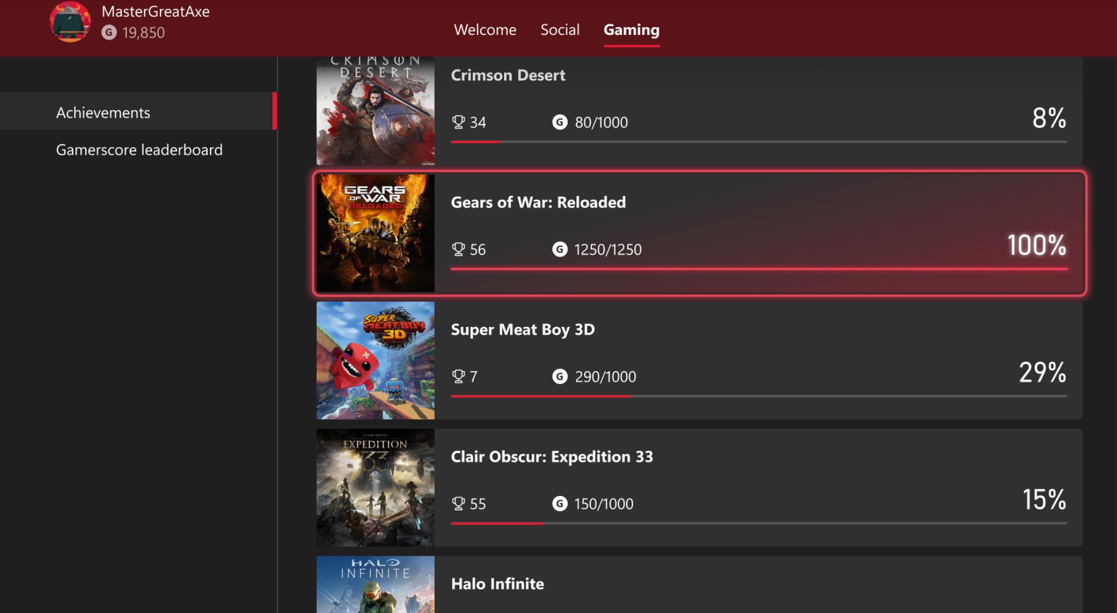Click the trophy icon for Clair Obscur: Expedition 33

pos(458,503)
